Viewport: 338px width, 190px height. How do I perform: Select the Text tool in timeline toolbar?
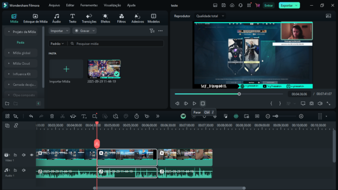coord(84,116)
